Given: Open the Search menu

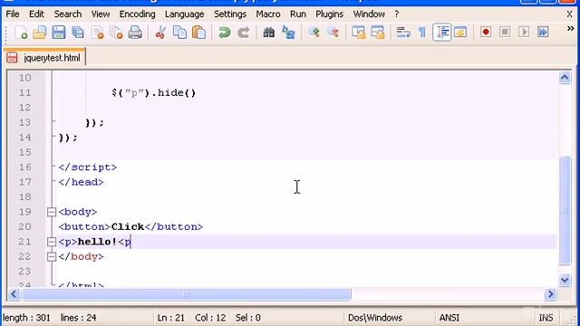Looking at the screenshot, I should [68, 14].
